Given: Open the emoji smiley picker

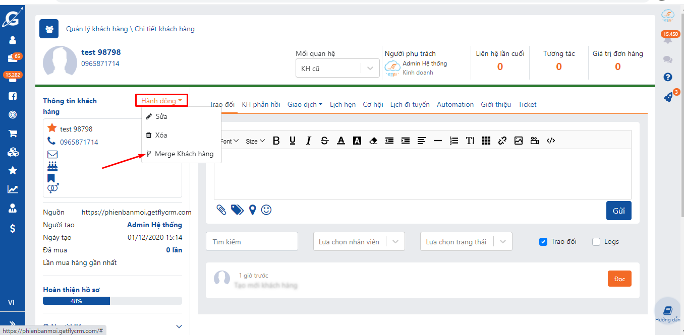Looking at the screenshot, I should 266,210.
